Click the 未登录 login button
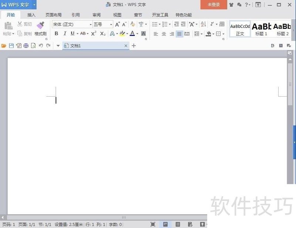Viewport: 296px width, 228px height. pos(213,5)
